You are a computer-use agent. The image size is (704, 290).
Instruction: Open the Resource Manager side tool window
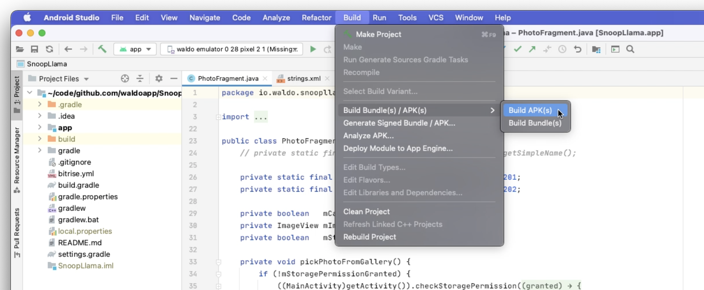pyautogui.click(x=17, y=160)
